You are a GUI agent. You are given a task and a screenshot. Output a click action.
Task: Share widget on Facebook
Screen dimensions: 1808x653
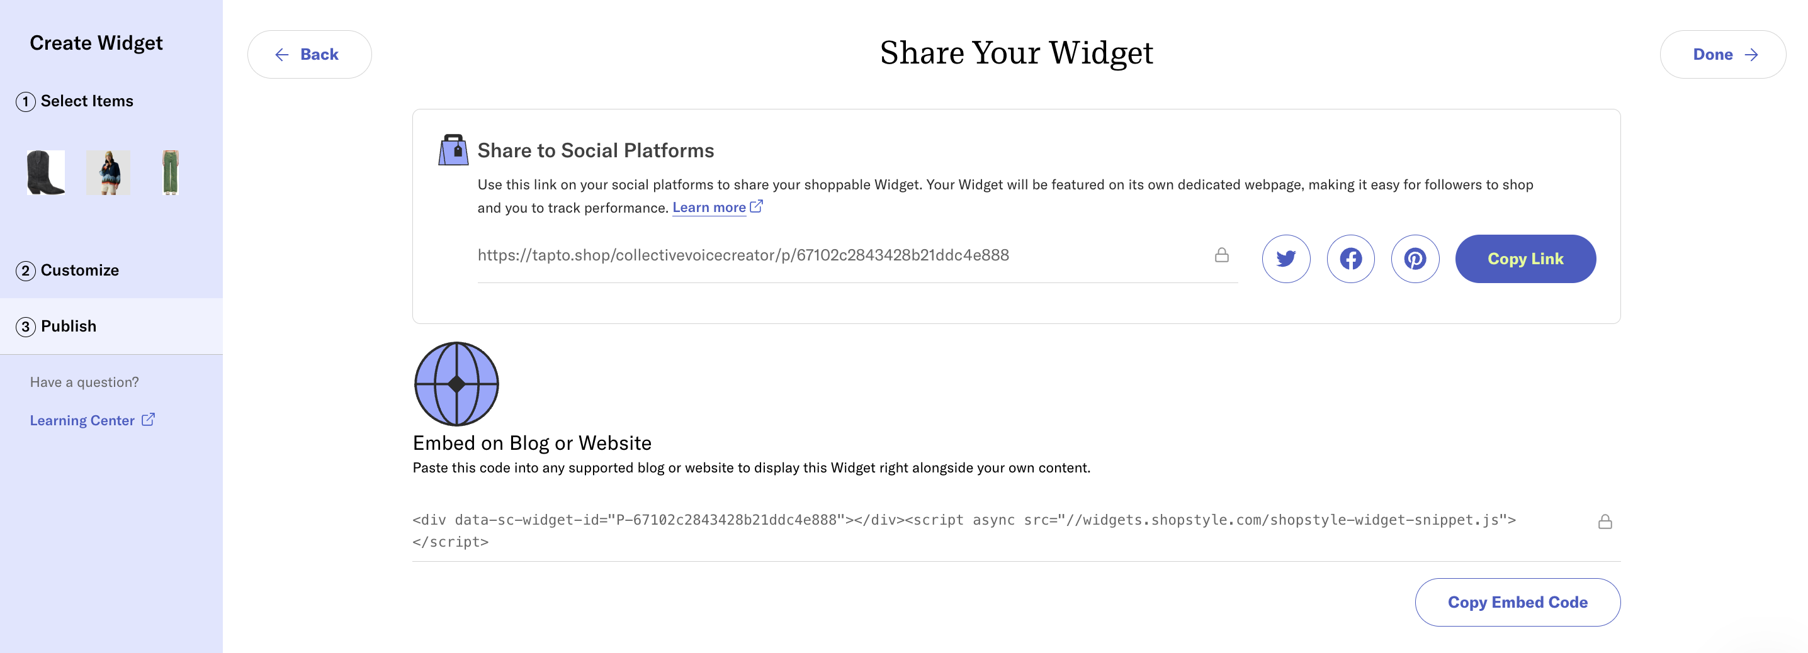tap(1350, 259)
